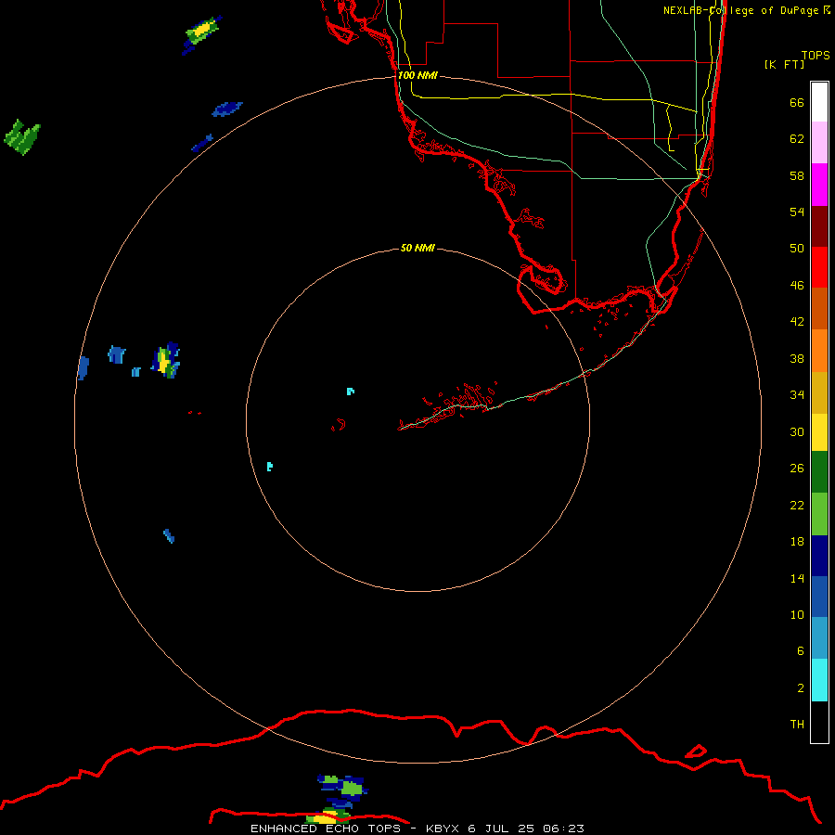Screen dimensions: 835x835
Task: Click the "TH" legend label
Action: 797,725
